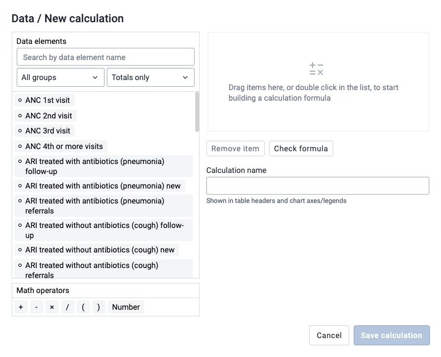Select ARI treated with antibiotics (pneumonia) new
Viewport: 441px width, 357px height.
(100, 186)
